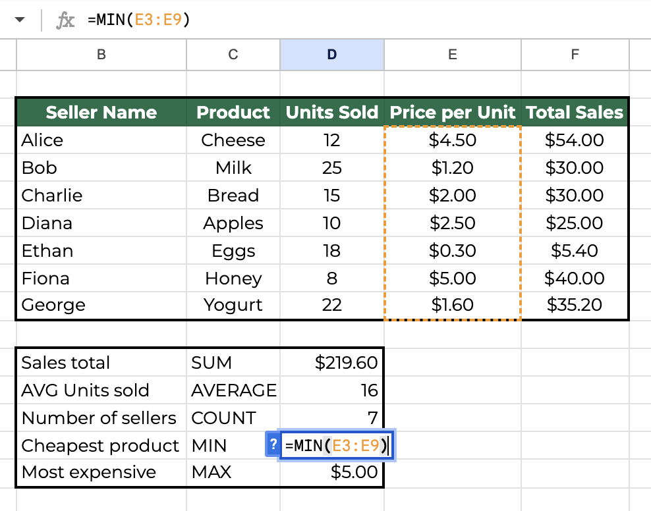Select column E header

(452, 55)
